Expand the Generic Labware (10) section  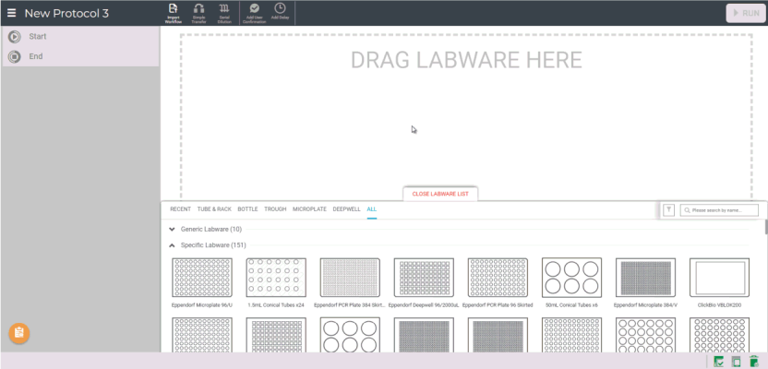tap(172, 229)
